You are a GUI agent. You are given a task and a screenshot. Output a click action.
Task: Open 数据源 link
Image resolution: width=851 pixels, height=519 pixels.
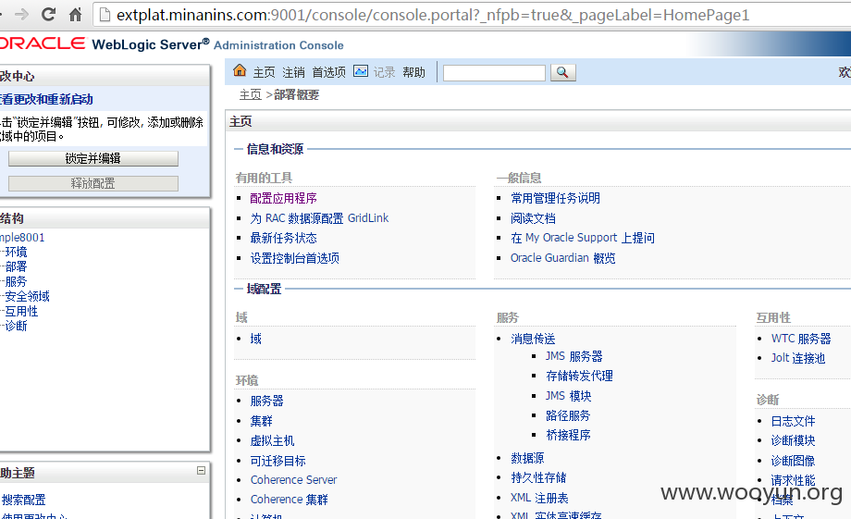527,458
